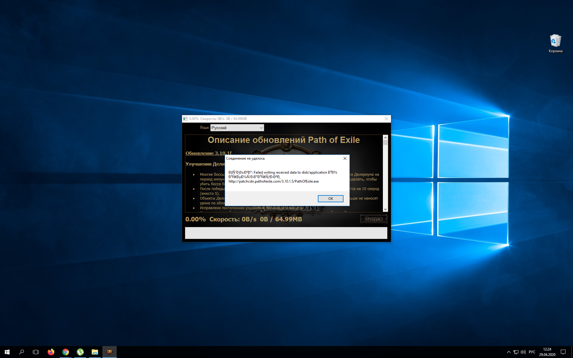The width and height of the screenshot is (573, 358).
Task: Click the Запуск launch button
Action: click(374, 219)
